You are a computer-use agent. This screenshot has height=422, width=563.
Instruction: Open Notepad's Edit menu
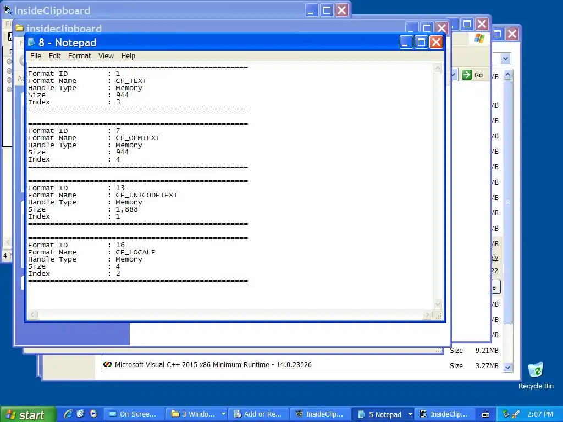click(54, 55)
